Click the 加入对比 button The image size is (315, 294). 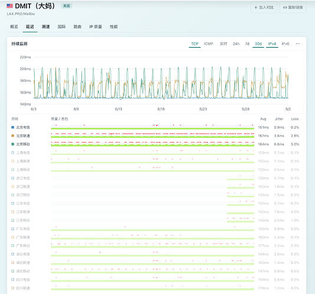tap(264, 8)
